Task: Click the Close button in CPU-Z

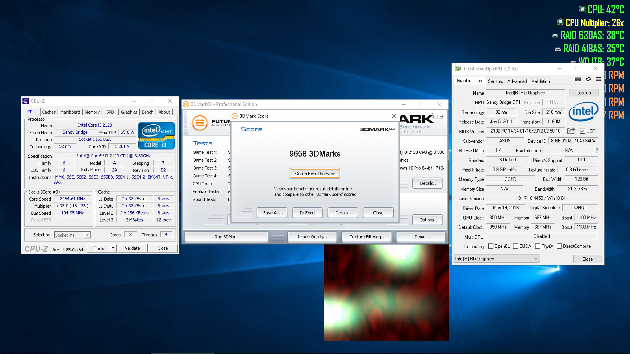Action: [163, 248]
